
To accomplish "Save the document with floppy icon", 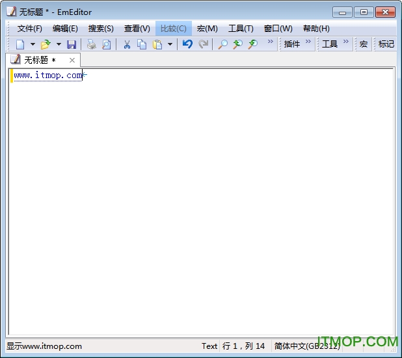I will [72, 44].
